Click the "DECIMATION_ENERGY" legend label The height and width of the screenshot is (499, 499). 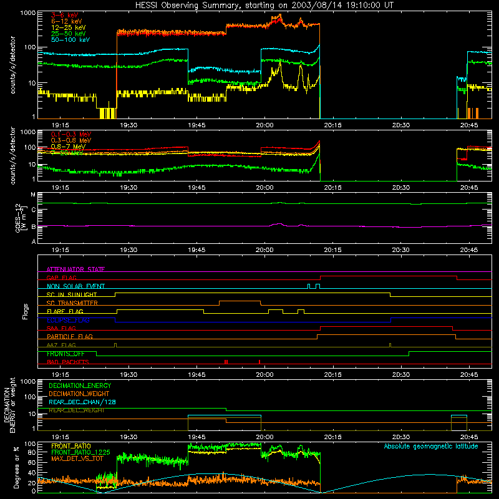[80, 385]
